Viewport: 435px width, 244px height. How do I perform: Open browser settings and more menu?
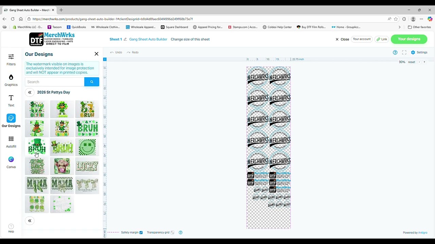[x=421, y=19]
